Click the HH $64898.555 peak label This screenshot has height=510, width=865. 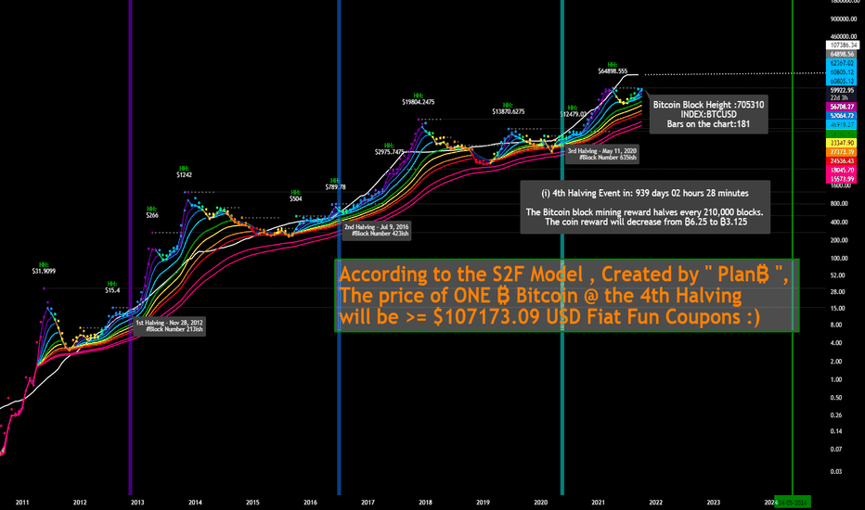coord(613,68)
